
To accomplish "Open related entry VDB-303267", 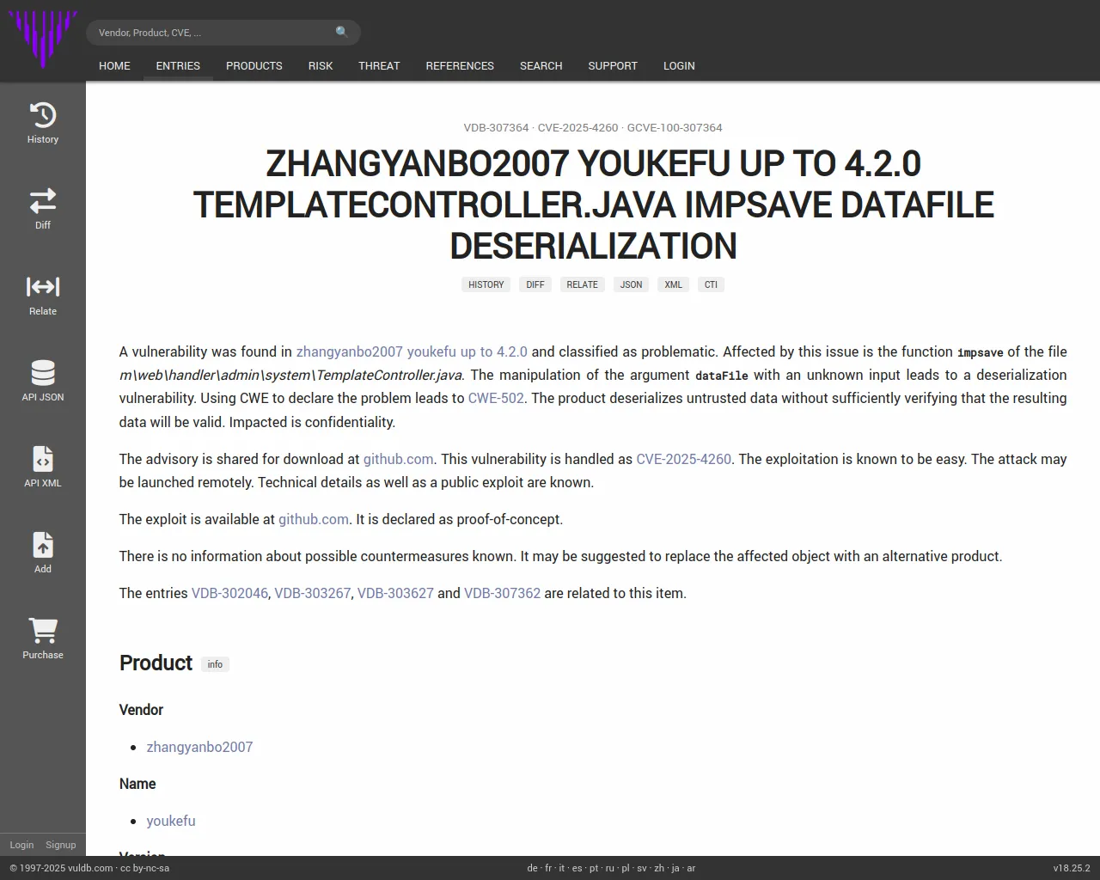I will click(x=313, y=593).
